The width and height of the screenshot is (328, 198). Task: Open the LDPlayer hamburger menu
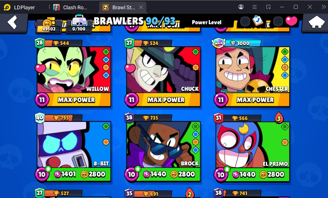(x=255, y=7)
